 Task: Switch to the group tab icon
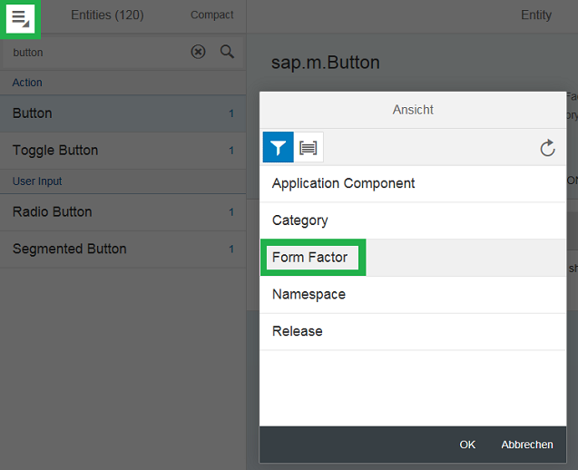tap(309, 147)
